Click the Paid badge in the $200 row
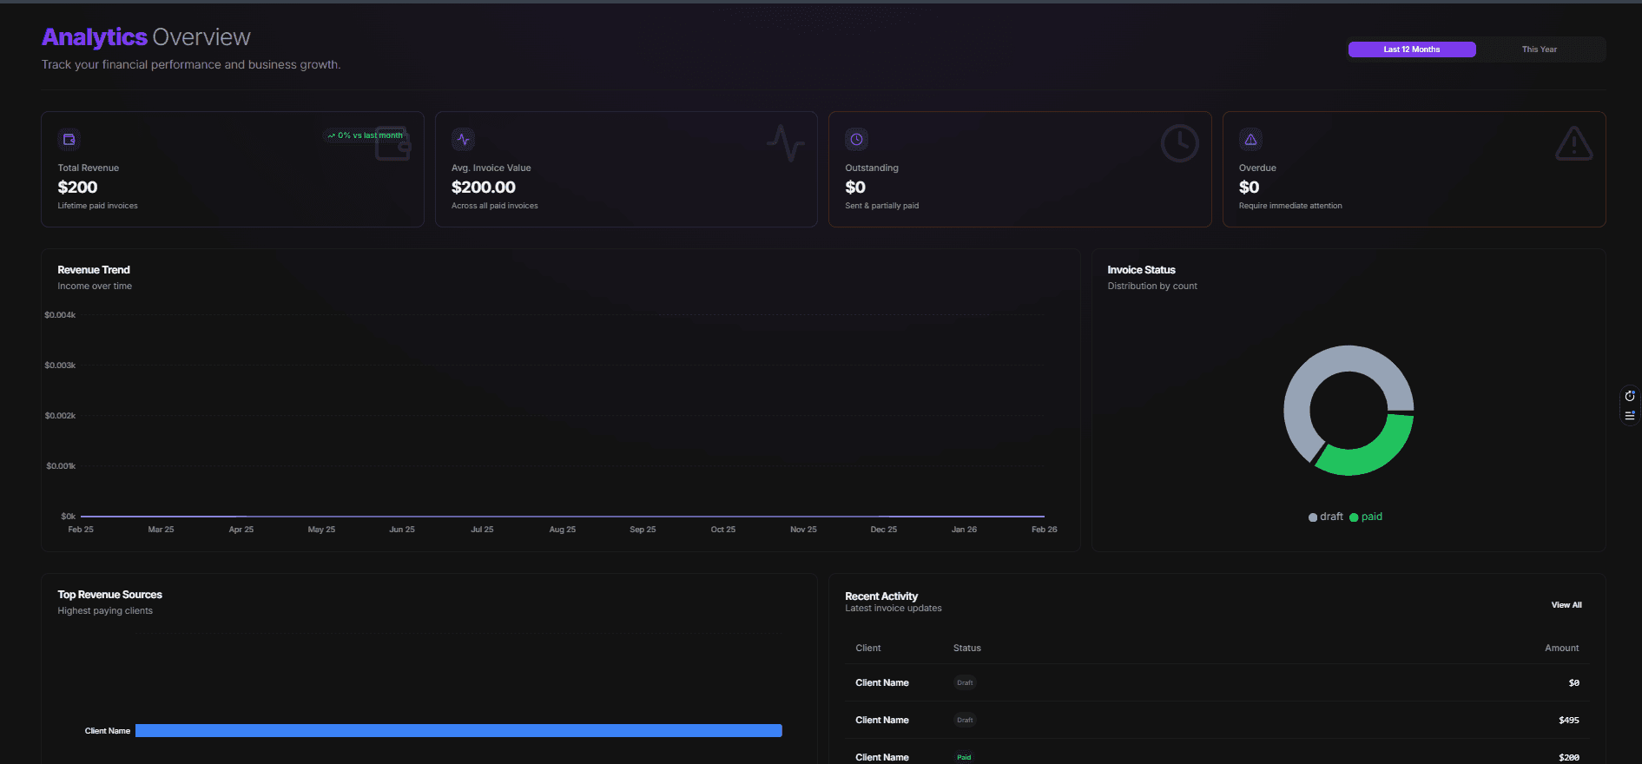Viewport: 1642px width, 764px height. [964, 758]
